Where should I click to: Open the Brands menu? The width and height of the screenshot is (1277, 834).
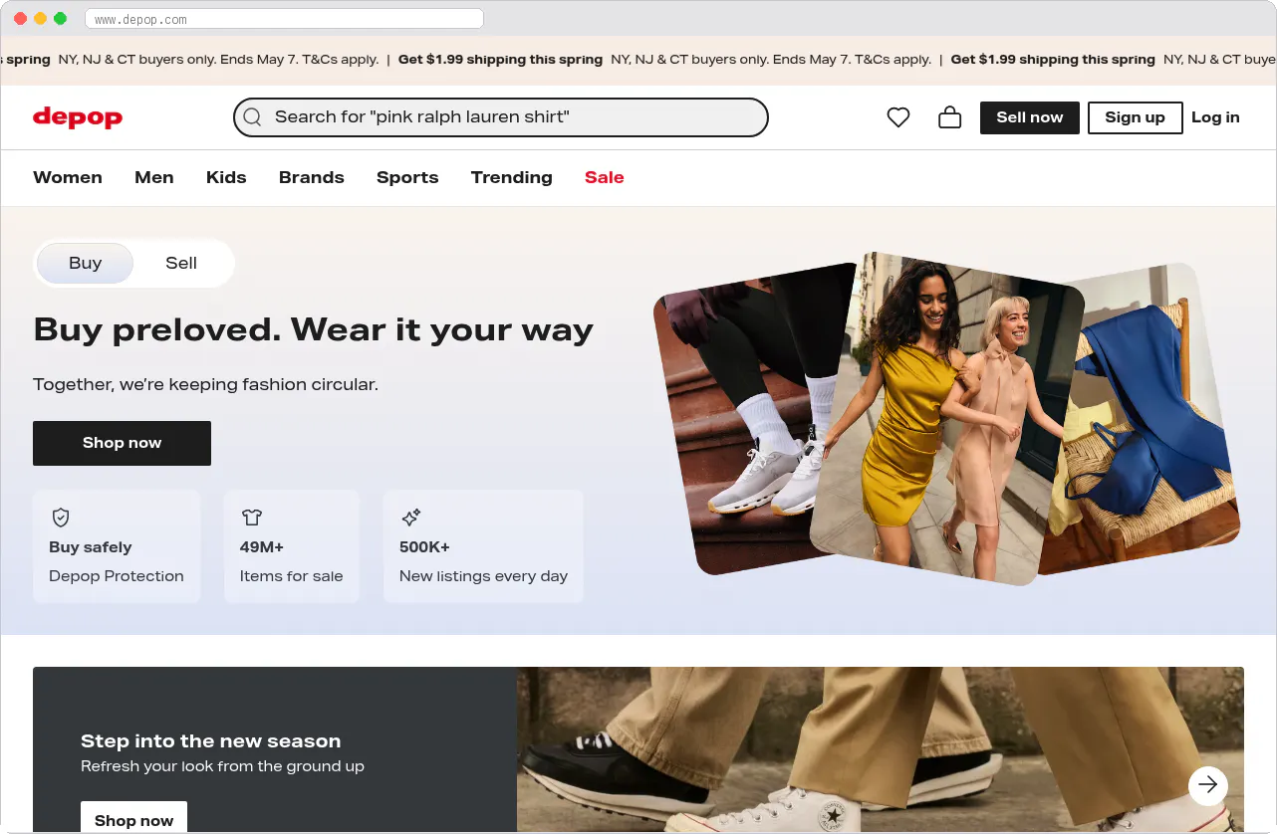(x=311, y=177)
